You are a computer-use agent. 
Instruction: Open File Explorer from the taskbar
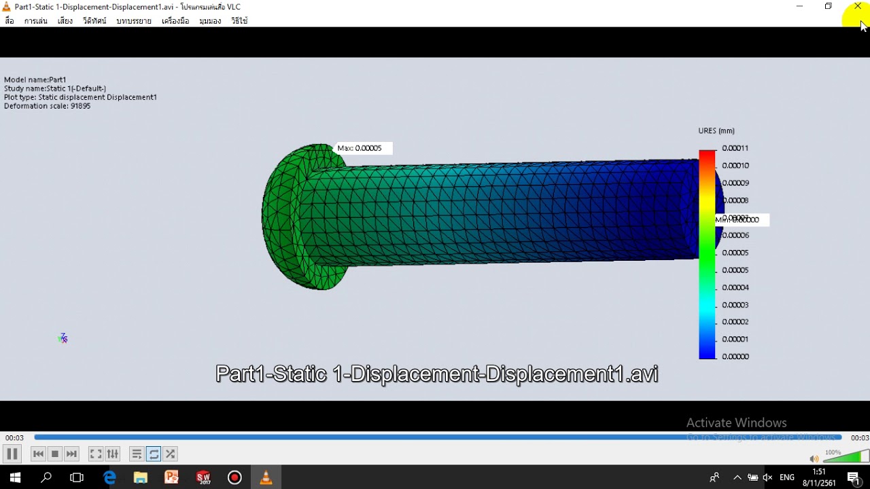pos(141,477)
